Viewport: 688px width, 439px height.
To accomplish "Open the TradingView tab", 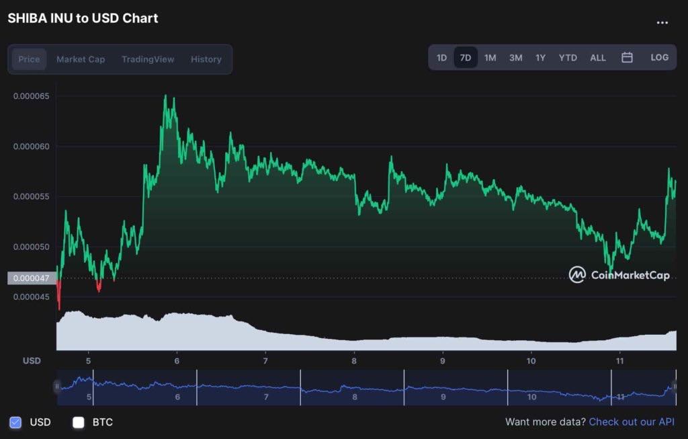I will pos(148,59).
